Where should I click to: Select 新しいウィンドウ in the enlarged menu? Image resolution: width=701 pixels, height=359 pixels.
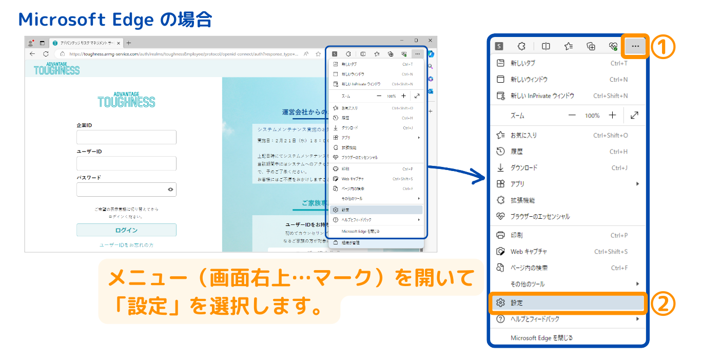568,80
